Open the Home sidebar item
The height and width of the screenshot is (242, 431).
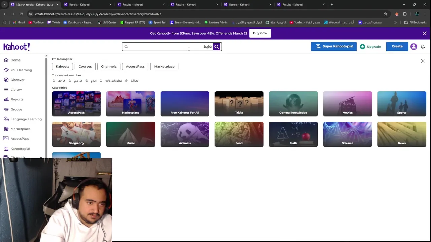pos(12,60)
